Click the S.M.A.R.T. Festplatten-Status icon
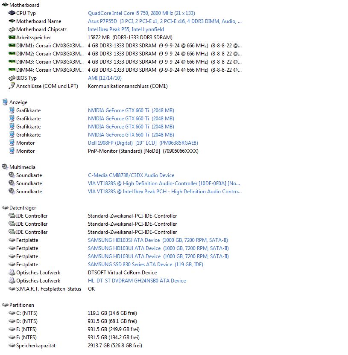This screenshot has height=355, width=348. point(12,289)
